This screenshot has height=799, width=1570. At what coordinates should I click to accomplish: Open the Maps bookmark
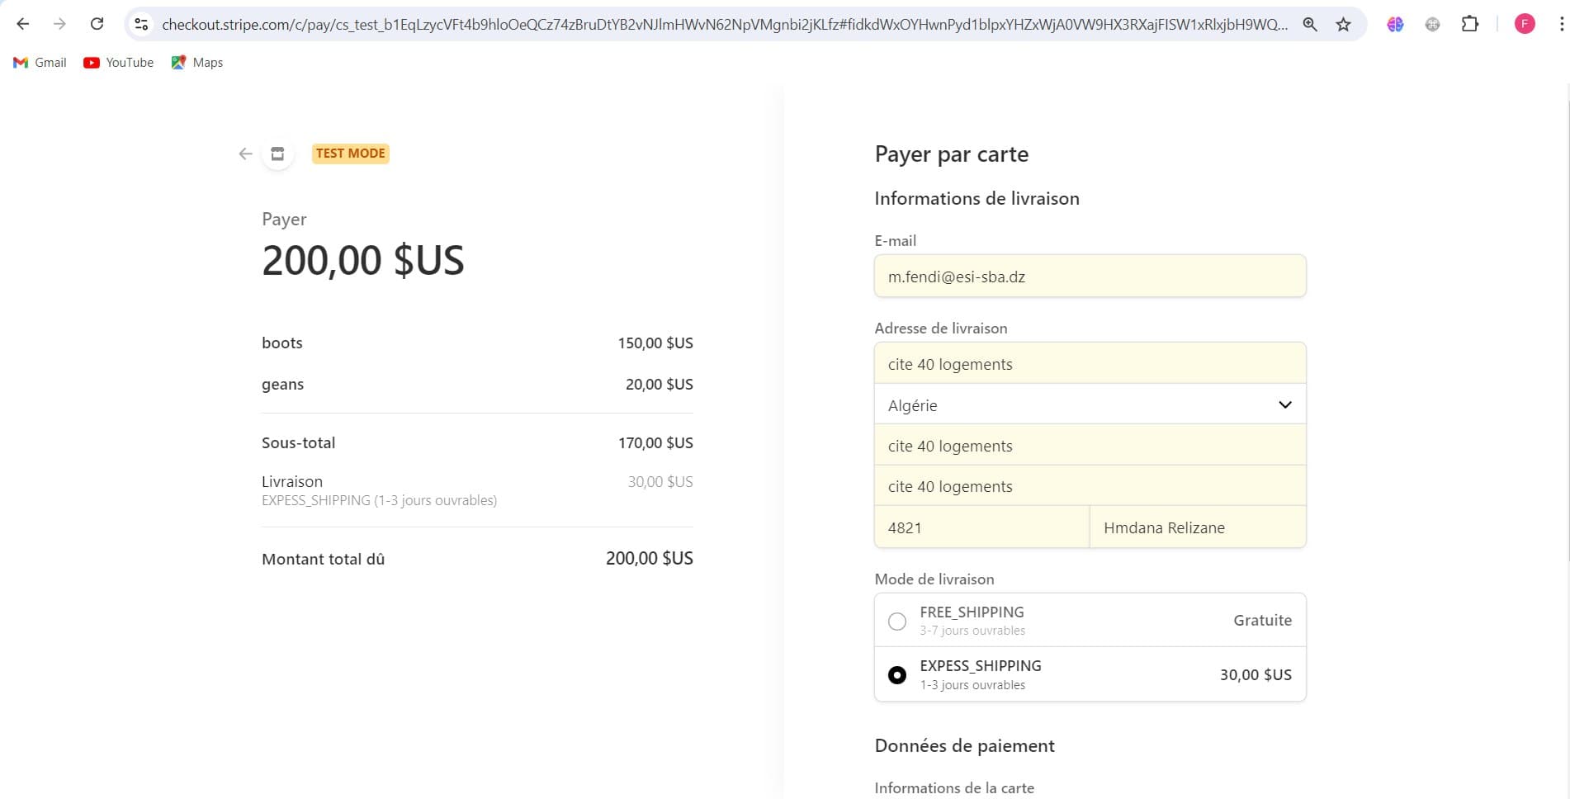197,63
